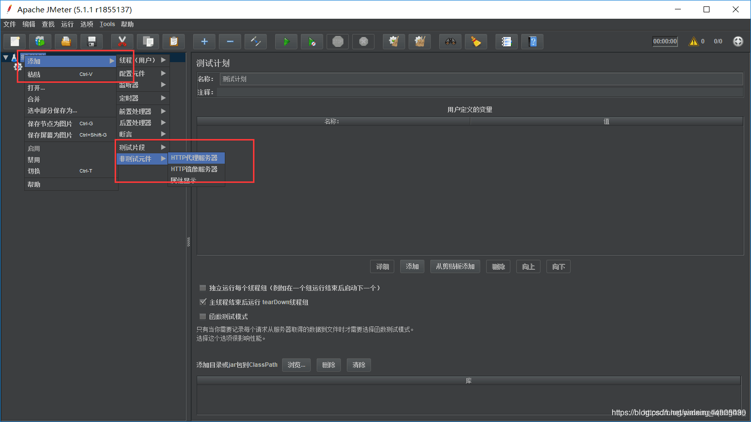The height and width of the screenshot is (422, 751).
Task: Click the Paste clipboard icon
Action: [174, 42]
